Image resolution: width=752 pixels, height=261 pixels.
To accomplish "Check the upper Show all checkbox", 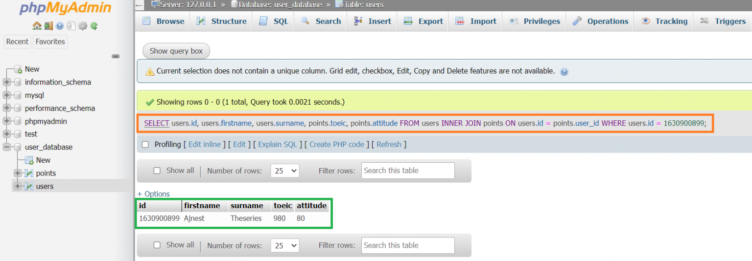I will click(157, 171).
